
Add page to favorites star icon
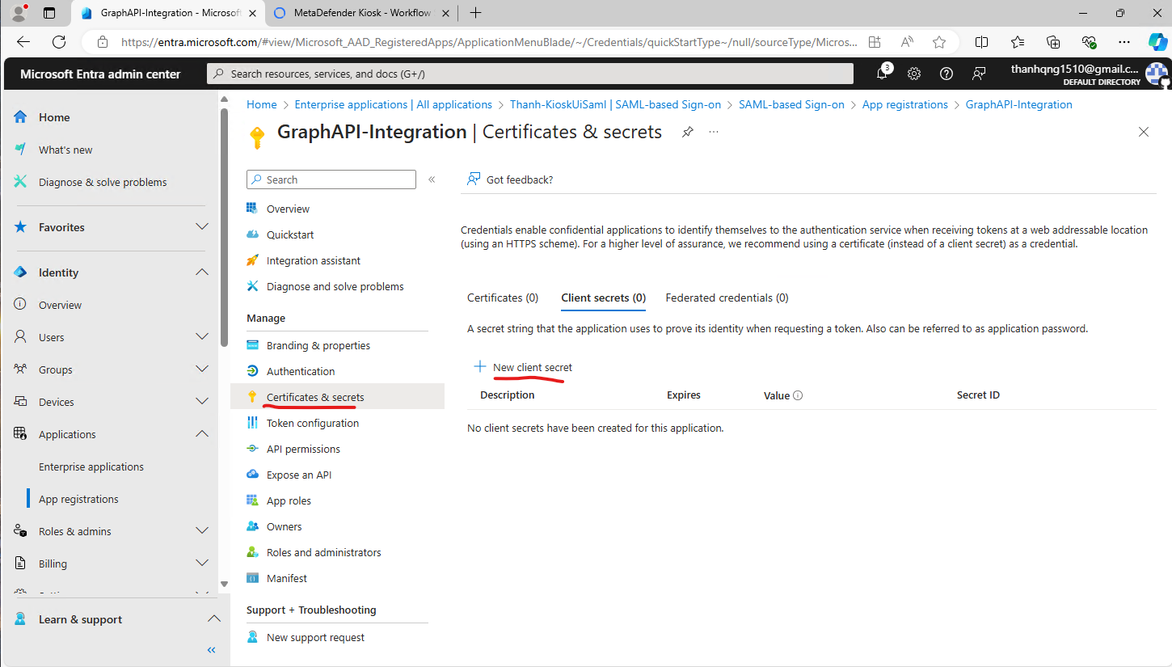938,42
